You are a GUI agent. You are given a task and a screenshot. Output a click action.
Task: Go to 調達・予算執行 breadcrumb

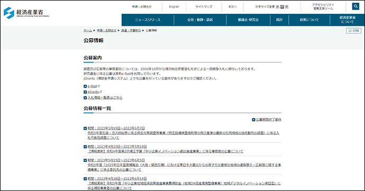(x=131, y=31)
